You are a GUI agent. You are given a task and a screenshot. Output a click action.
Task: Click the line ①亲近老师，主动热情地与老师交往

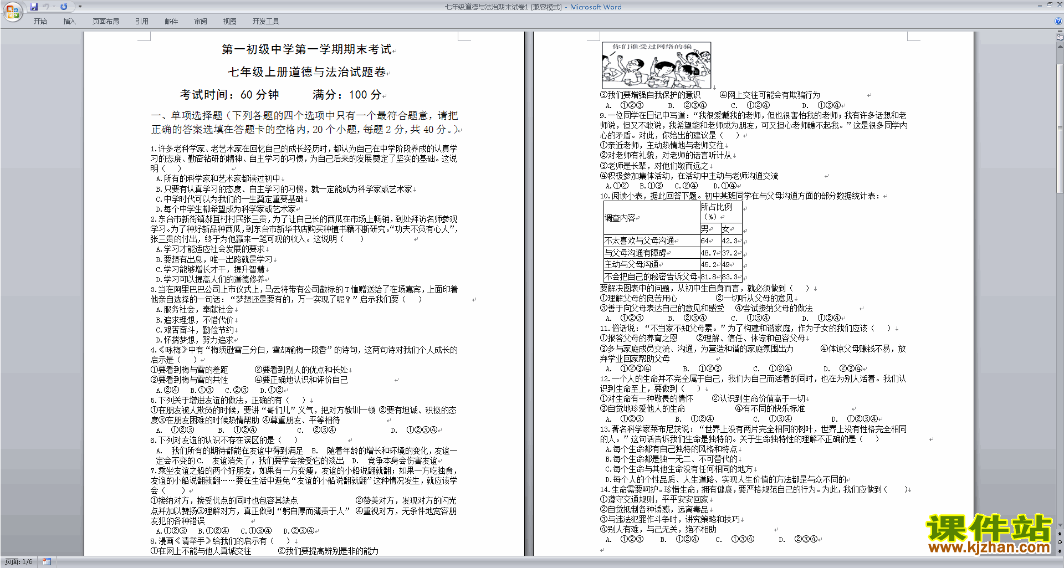(x=662, y=145)
